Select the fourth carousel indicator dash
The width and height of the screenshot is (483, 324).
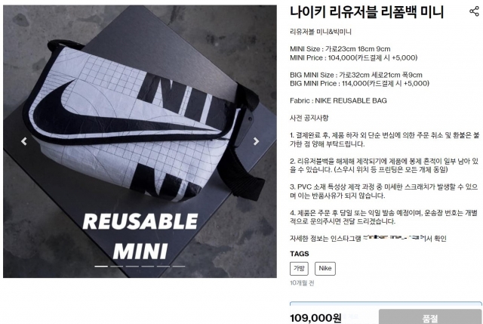(148, 266)
